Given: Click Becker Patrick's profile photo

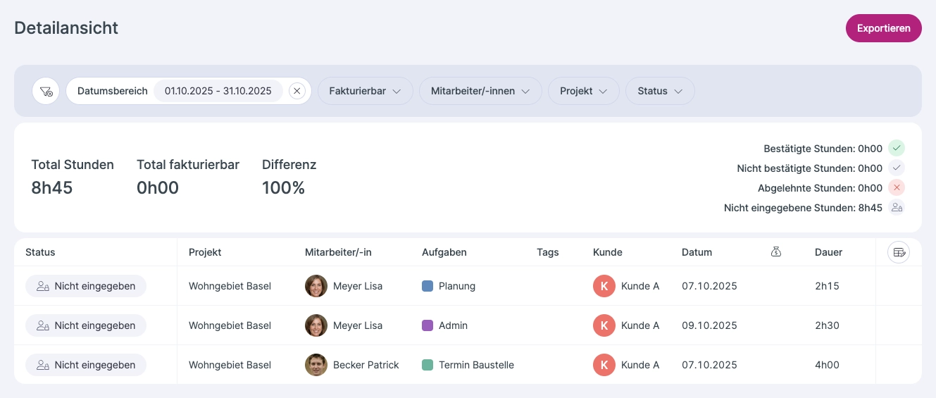Looking at the screenshot, I should click(x=316, y=365).
